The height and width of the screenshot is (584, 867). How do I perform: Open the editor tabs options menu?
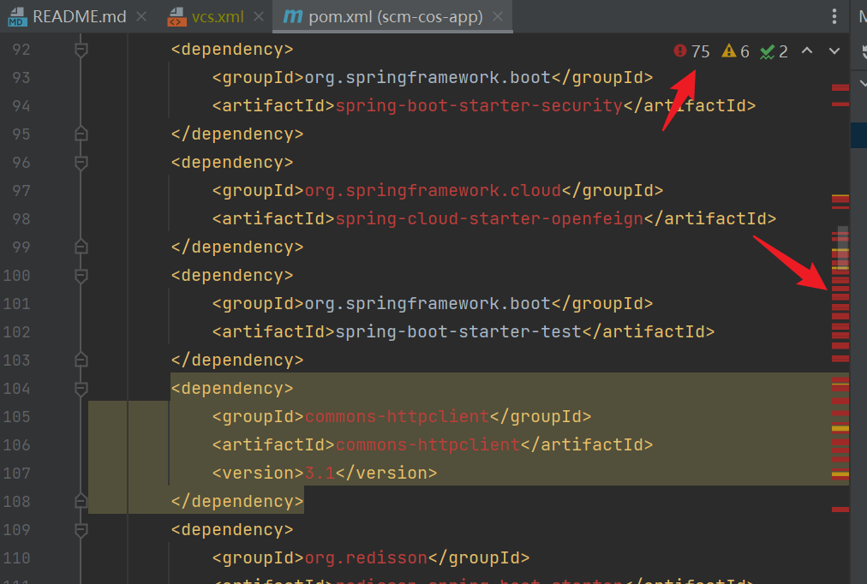(834, 16)
